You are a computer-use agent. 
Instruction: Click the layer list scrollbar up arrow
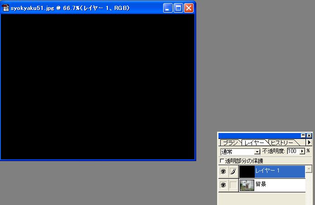(x=309, y=169)
